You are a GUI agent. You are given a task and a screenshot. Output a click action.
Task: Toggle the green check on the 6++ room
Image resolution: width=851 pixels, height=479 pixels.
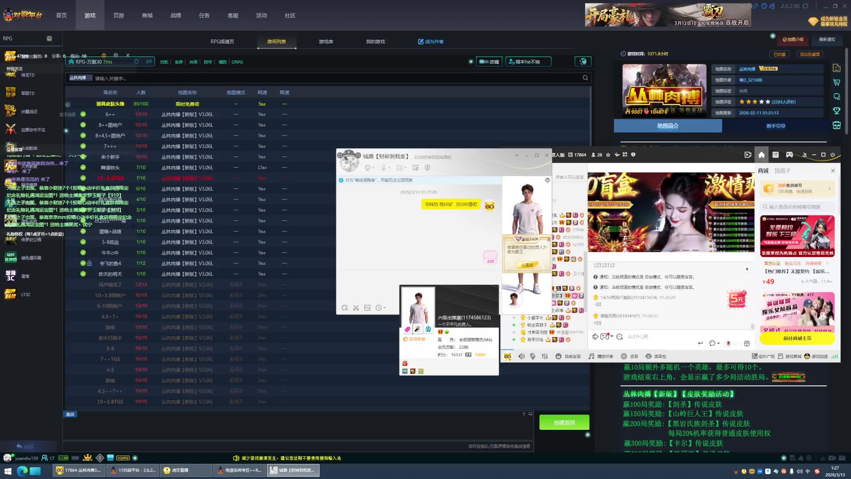[83, 114]
